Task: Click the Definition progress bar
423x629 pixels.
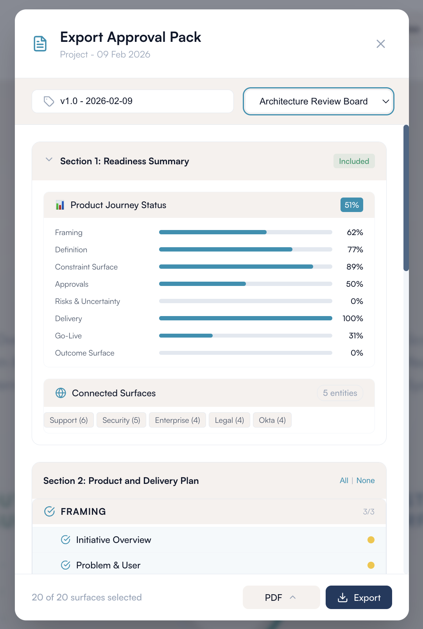Action: tap(246, 250)
